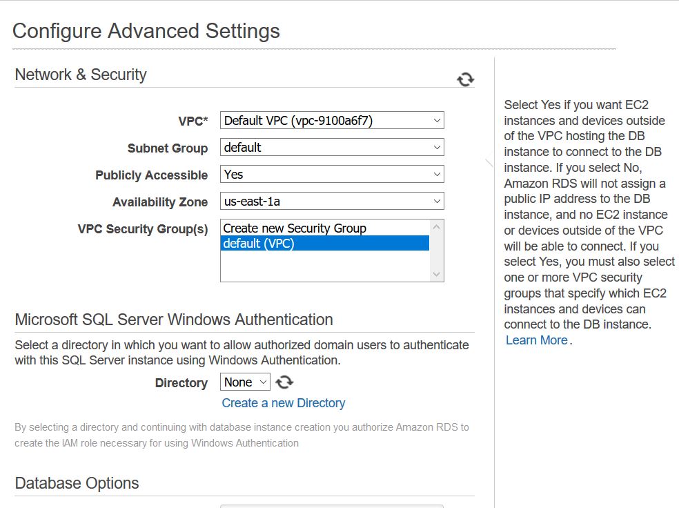Viewport: 679px width, 508px height.
Task: Click the VPC Security Group(s) label
Action: (143, 229)
